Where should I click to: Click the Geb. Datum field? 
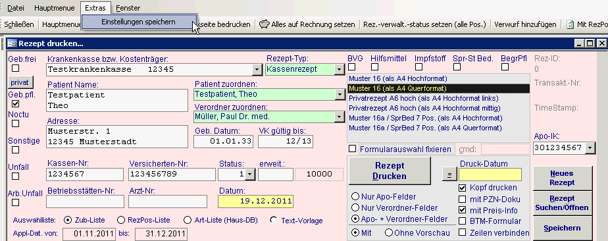[223, 142]
